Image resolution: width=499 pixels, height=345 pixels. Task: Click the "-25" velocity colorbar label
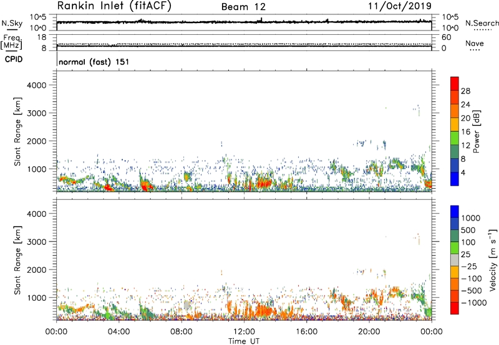pos(468,266)
